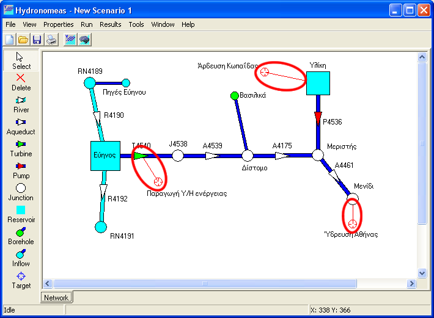Image resolution: width=434 pixels, height=318 pixels.
Task: Select the A4175 aqueduct arrow
Action: (282, 156)
